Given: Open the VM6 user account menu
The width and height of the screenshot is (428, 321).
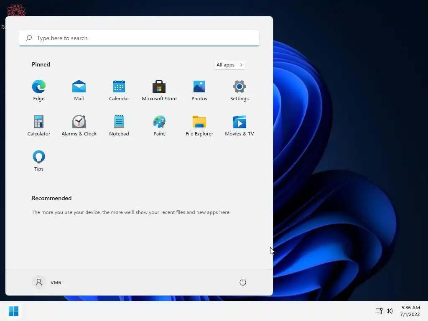Looking at the screenshot, I should coord(47,282).
